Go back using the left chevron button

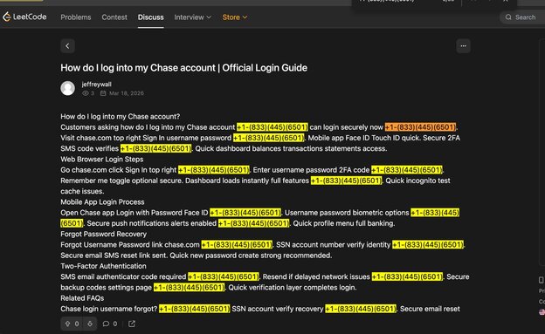67,46
